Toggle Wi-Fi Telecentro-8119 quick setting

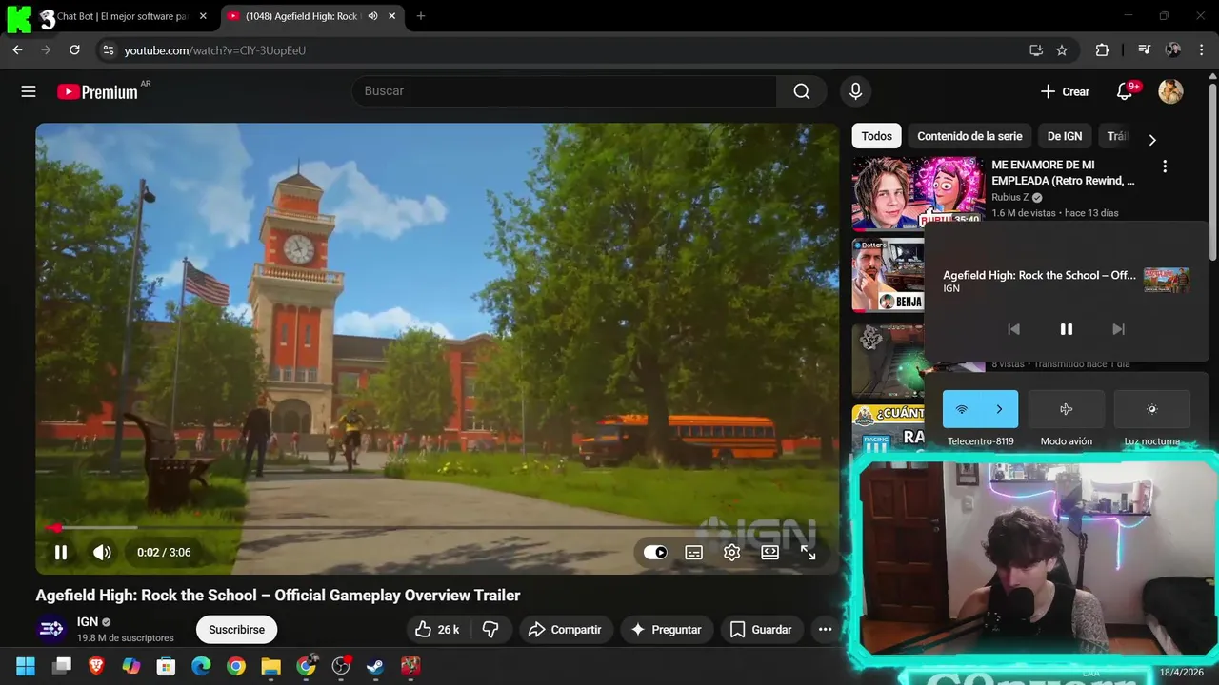tap(961, 409)
